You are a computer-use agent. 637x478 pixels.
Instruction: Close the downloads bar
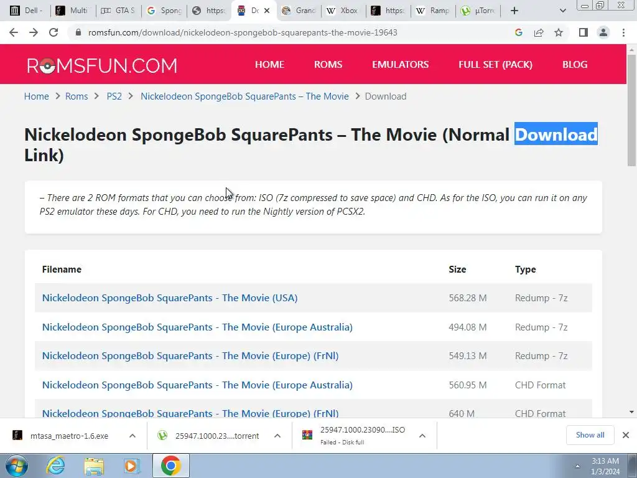tap(626, 435)
